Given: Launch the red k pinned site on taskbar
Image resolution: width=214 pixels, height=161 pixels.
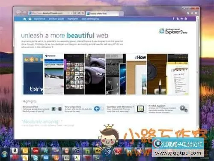Looking at the screenshot, I should pos(119,151).
